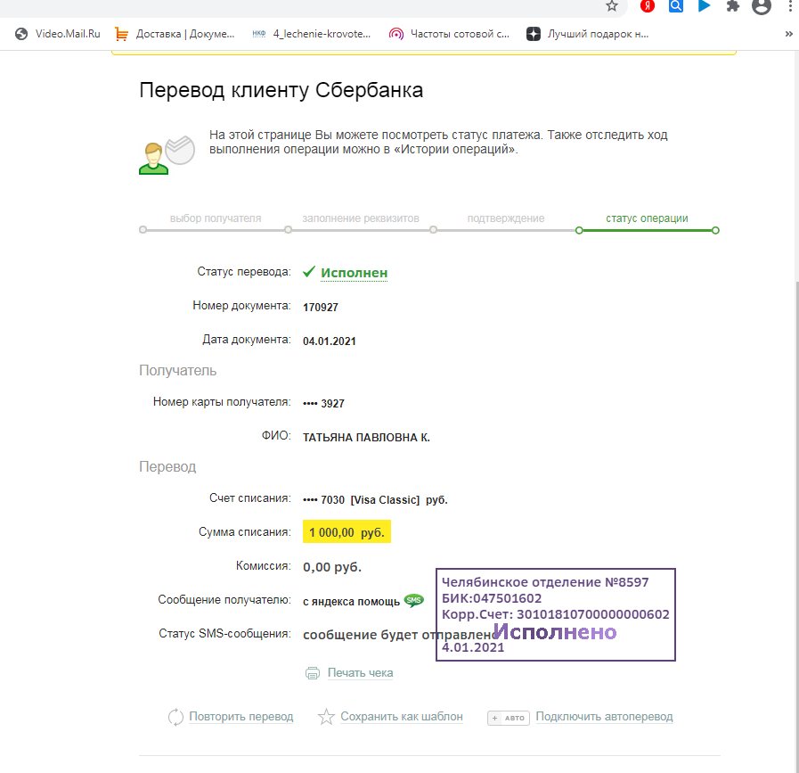
Task: Bookmark this page with the star icon
Action: (611, 6)
